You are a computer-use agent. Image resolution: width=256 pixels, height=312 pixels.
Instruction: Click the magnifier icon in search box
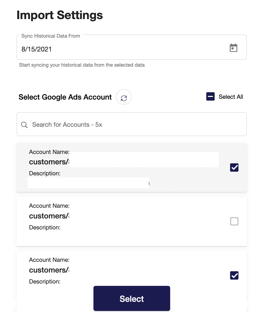tap(24, 125)
